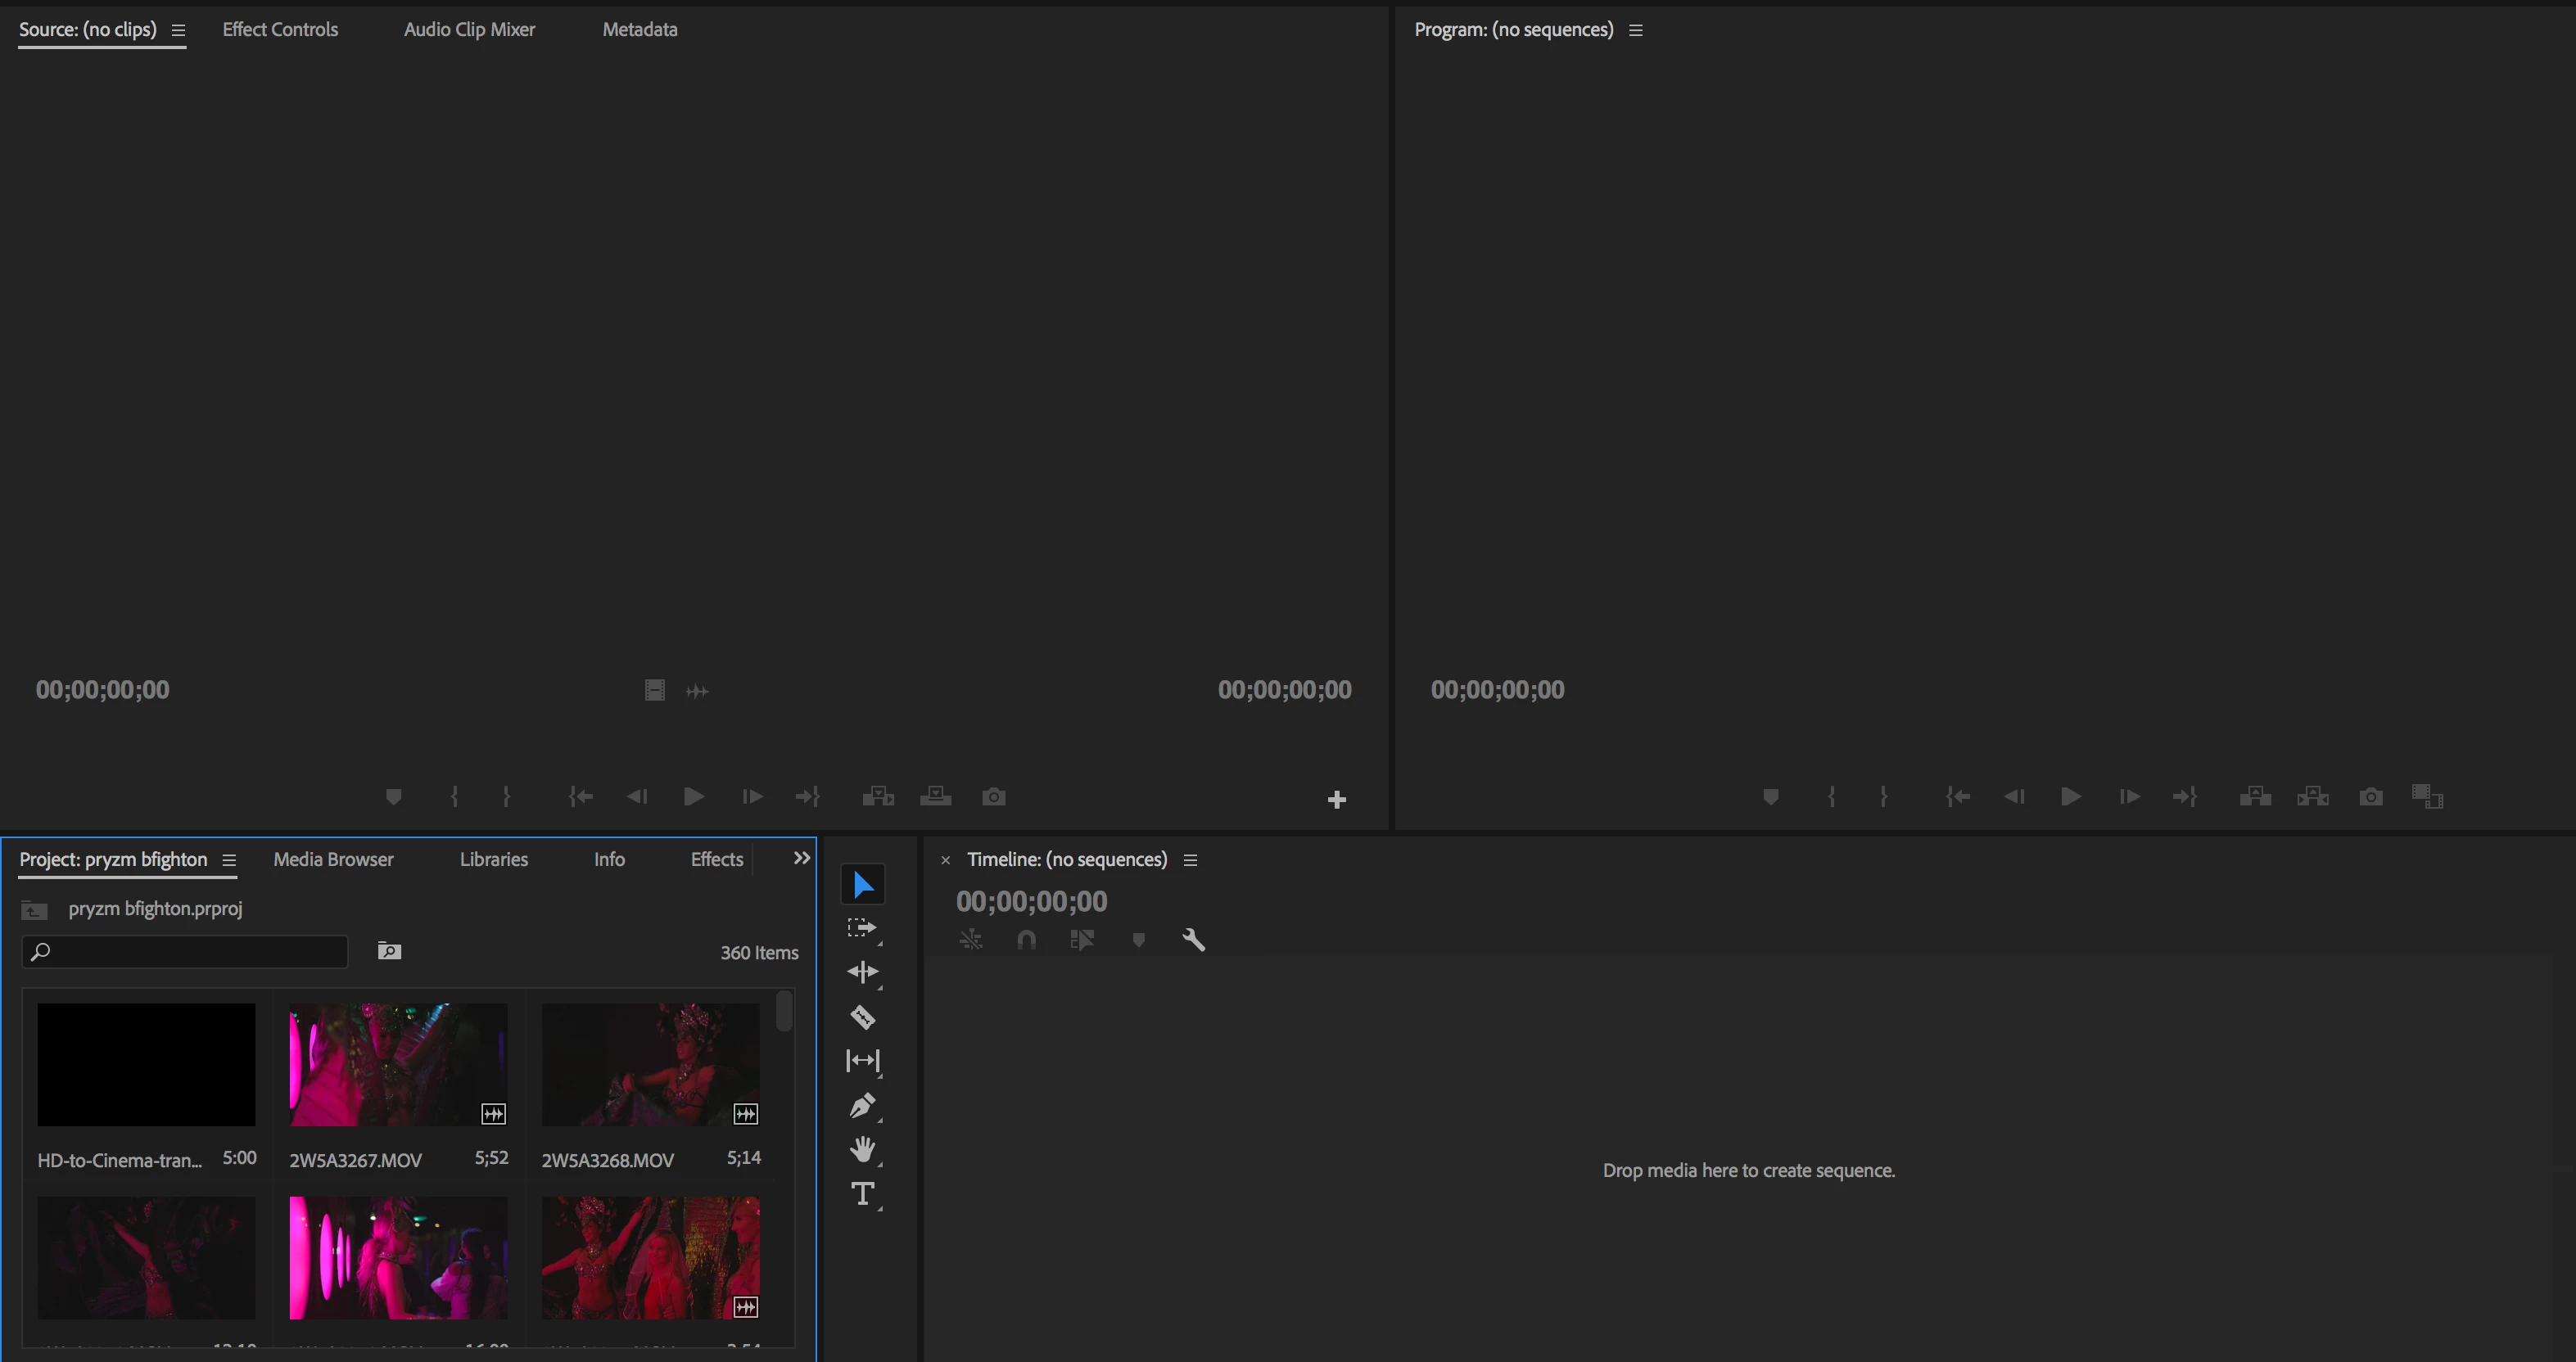Image resolution: width=2576 pixels, height=1362 pixels.
Task: Toggle Linked Selection in Timeline
Action: pyautogui.click(x=1082, y=940)
